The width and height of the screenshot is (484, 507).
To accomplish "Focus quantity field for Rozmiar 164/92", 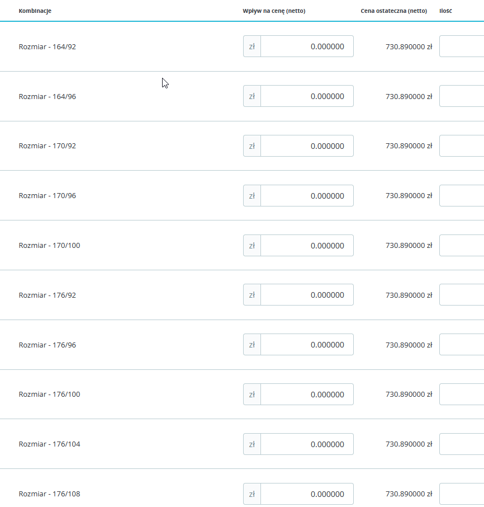I will coord(462,46).
